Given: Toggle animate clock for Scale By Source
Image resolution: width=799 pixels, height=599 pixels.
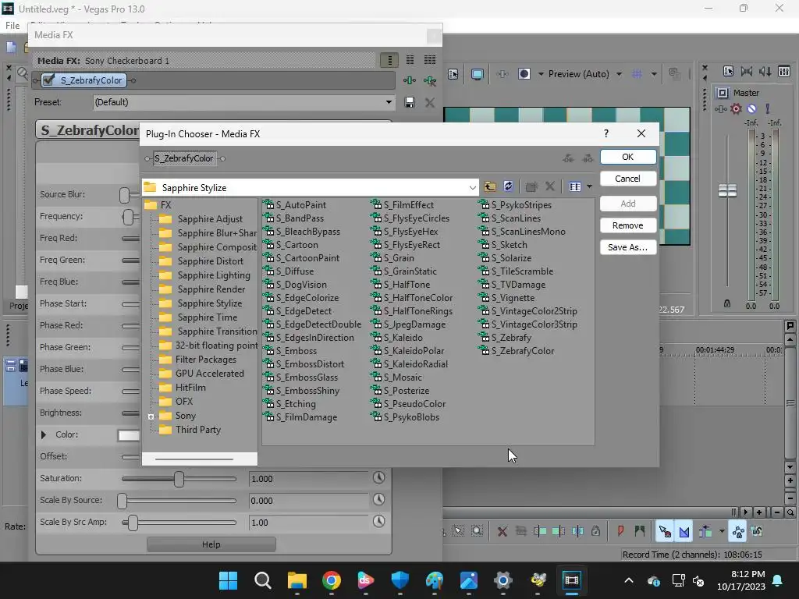Looking at the screenshot, I should 378,500.
